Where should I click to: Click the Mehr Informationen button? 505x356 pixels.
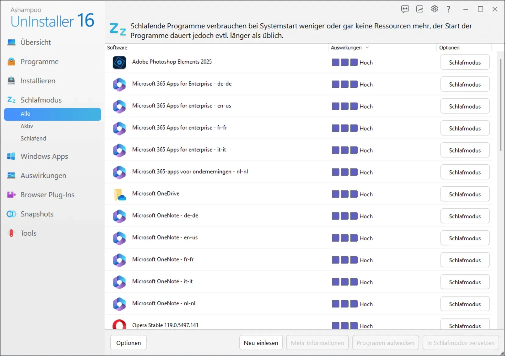(x=317, y=343)
